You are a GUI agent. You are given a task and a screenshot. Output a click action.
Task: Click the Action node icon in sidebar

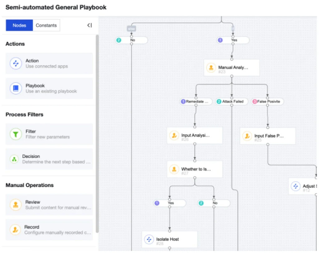coord(16,63)
